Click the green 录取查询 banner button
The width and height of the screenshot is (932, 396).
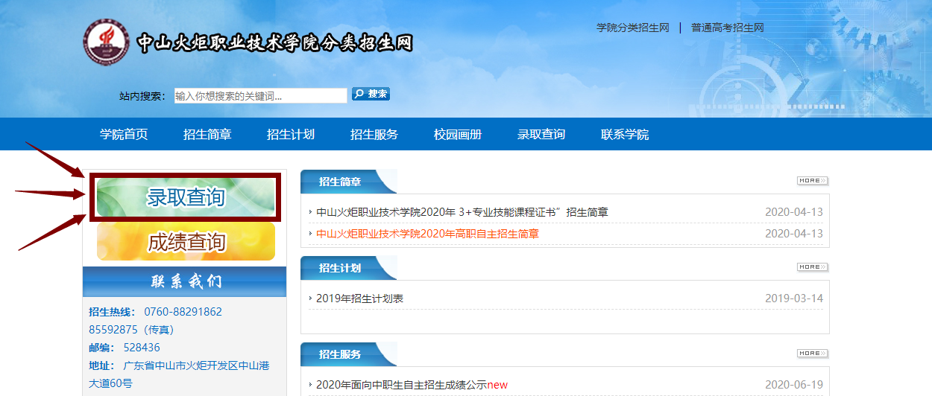[186, 197]
